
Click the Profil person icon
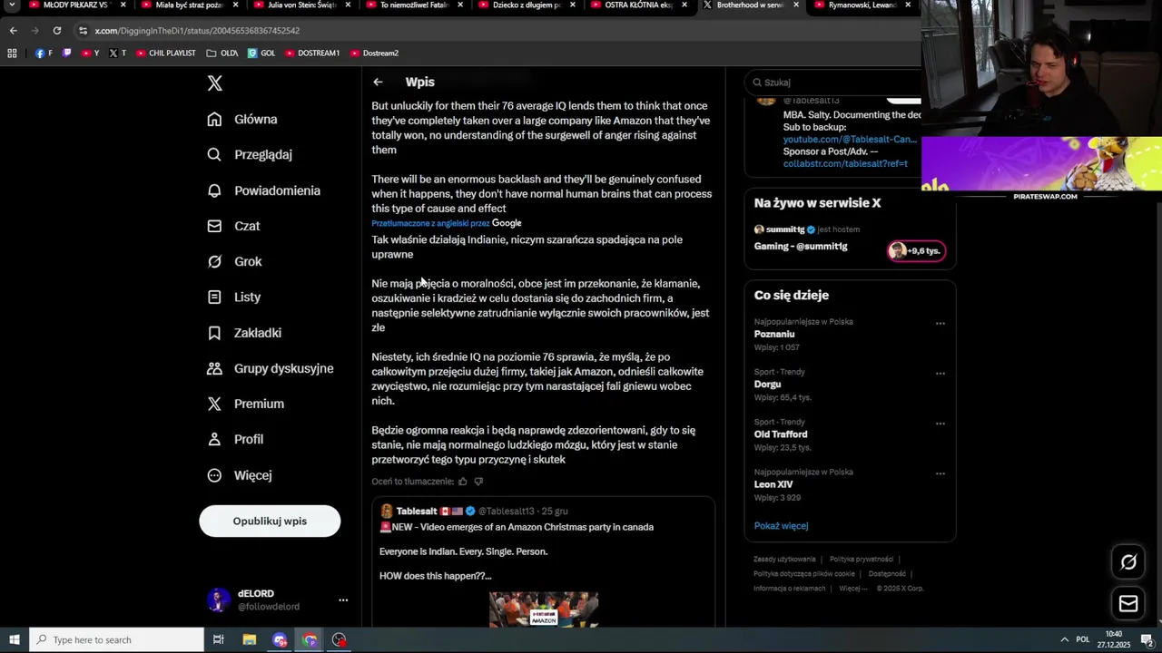tap(214, 439)
